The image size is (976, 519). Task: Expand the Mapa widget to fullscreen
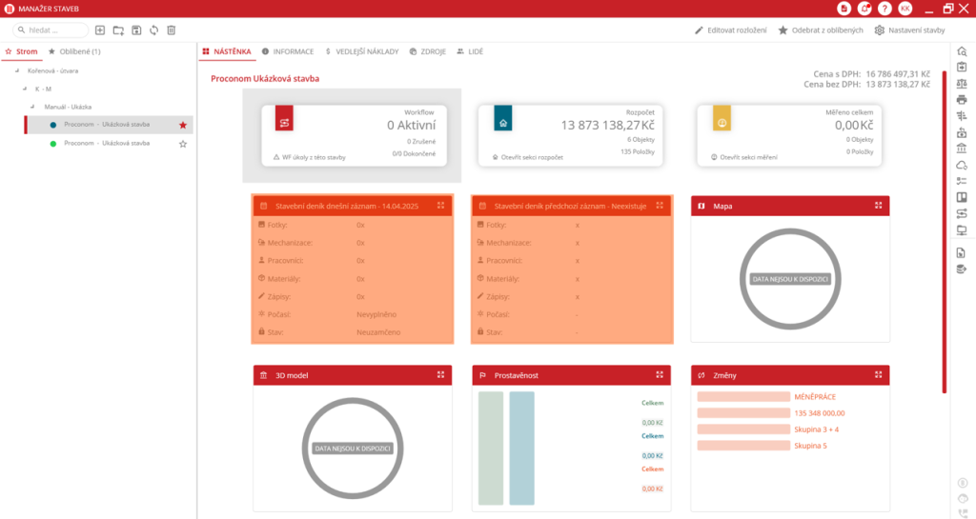pos(877,205)
